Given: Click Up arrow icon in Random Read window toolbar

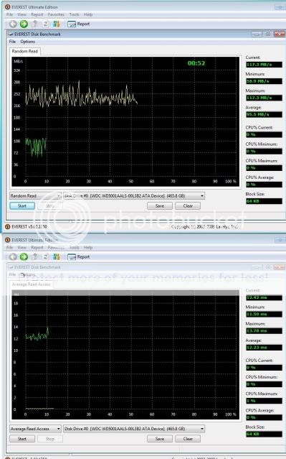Looking at the screenshot, I should 34,24.
